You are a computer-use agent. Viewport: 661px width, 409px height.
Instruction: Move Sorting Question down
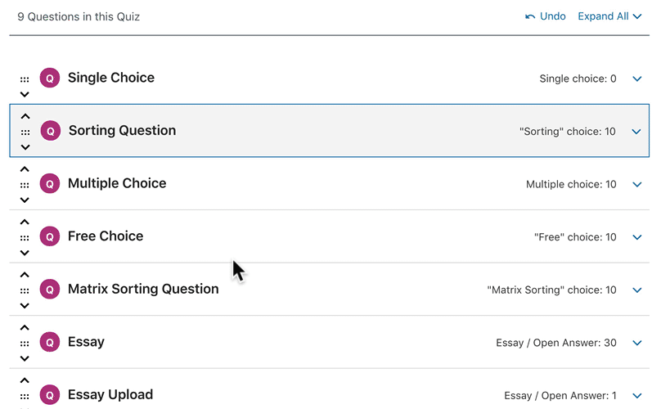25,147
